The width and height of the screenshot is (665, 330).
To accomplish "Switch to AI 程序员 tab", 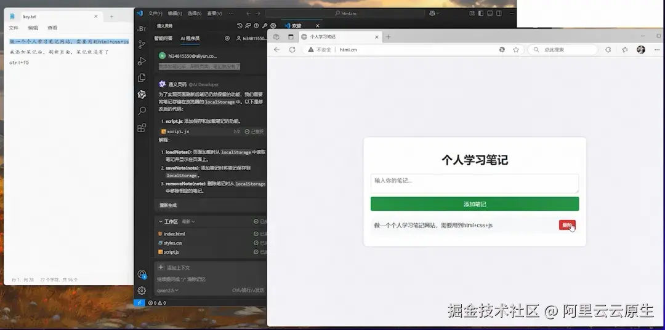I will tap(190, 38).
